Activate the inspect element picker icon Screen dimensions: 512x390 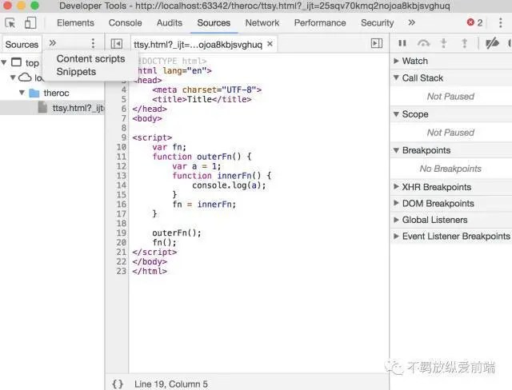(10, 23)
